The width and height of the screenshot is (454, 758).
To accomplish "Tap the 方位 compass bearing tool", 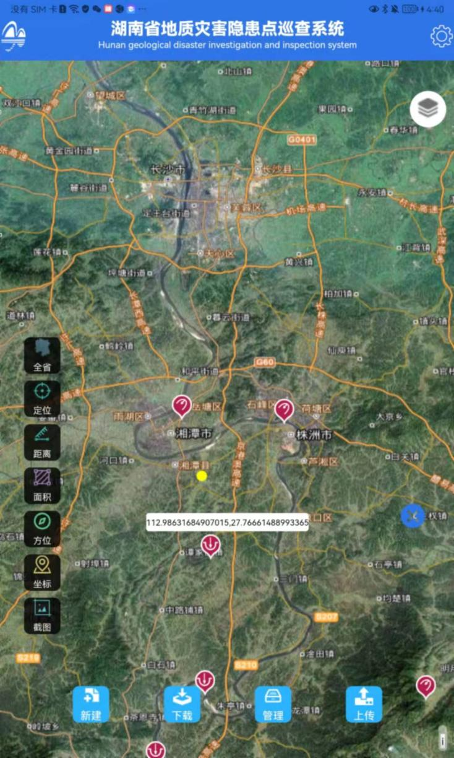I will pos(42,528).
